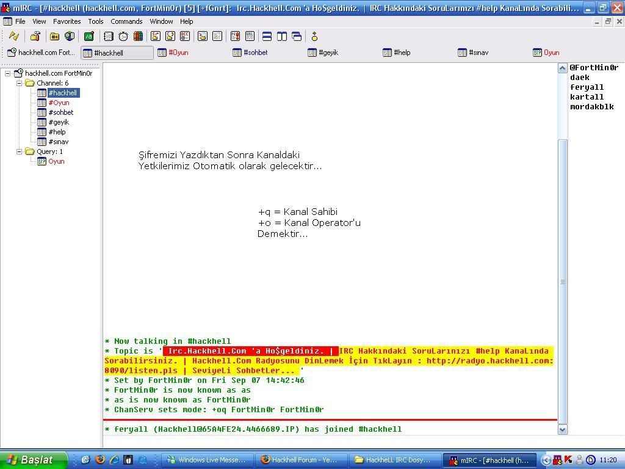Open the Favorites menu

67,21
